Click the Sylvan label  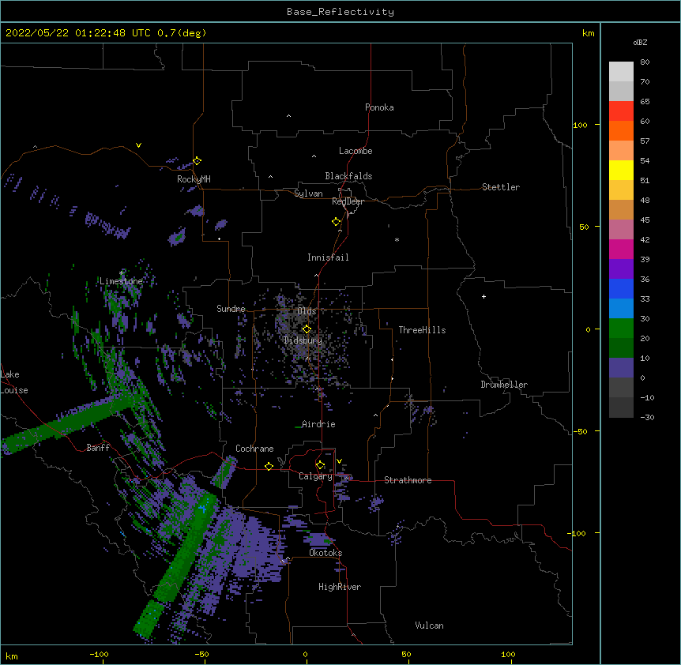308,193
